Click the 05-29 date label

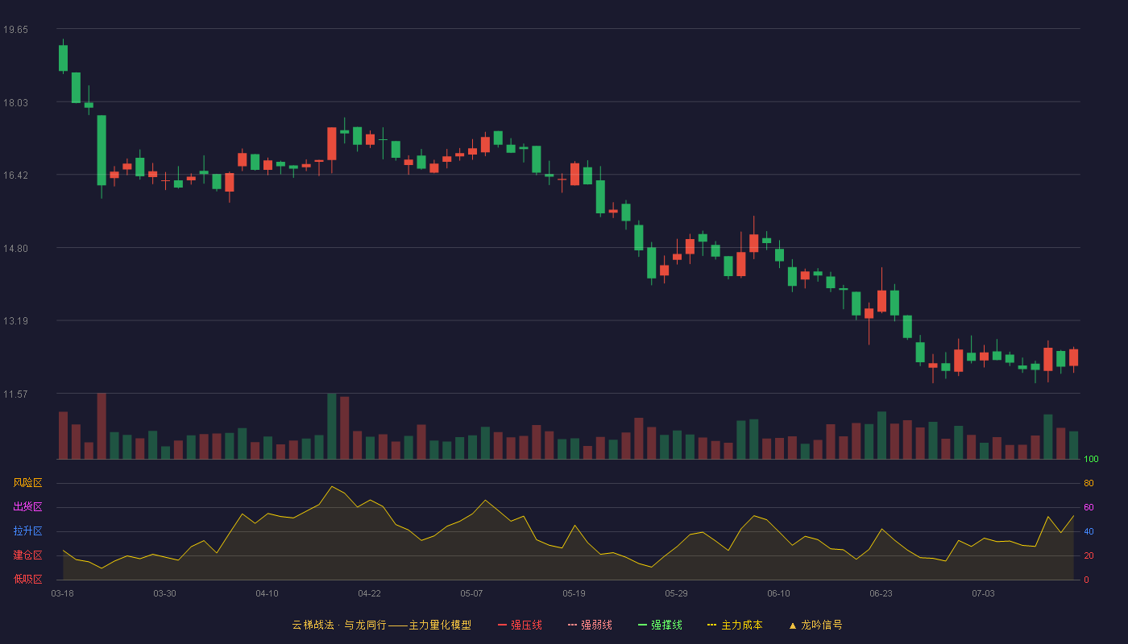coord(677,593)
